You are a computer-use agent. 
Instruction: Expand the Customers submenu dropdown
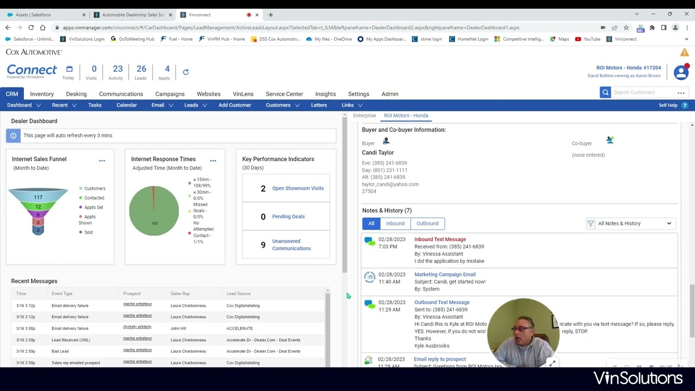tap(298, 105)
